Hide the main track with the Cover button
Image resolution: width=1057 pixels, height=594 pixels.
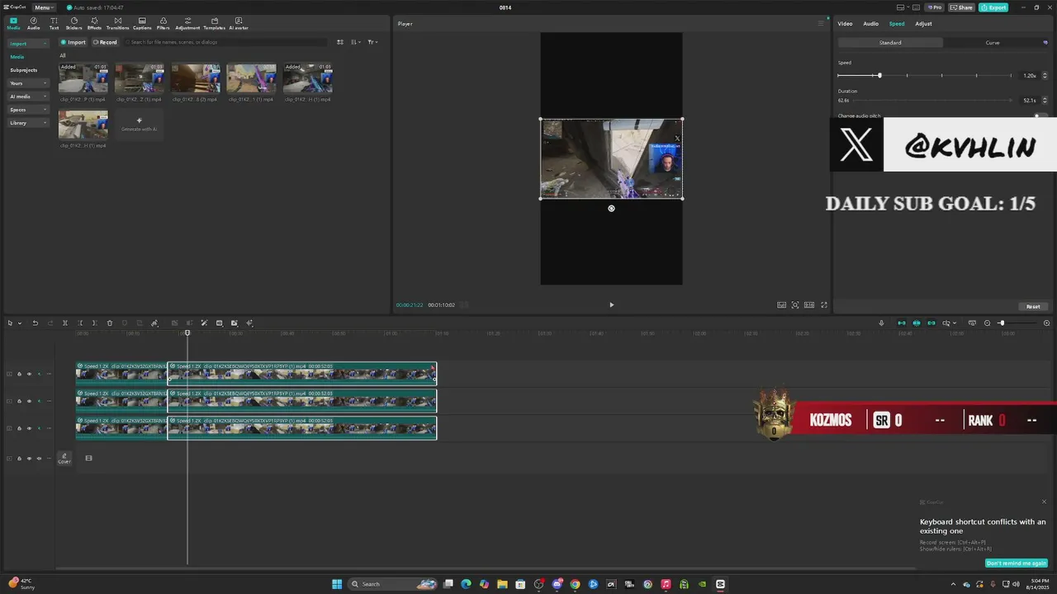click(x=29, y=458)
